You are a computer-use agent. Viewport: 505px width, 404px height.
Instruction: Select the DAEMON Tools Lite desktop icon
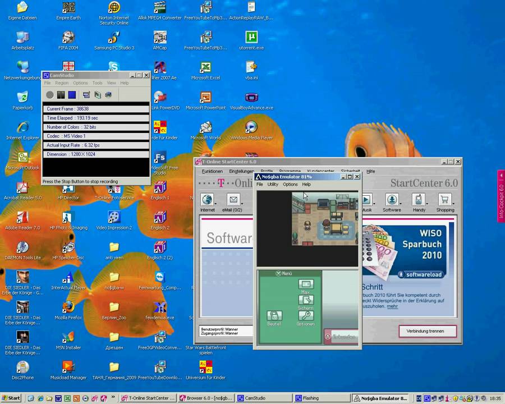point(22,250)
